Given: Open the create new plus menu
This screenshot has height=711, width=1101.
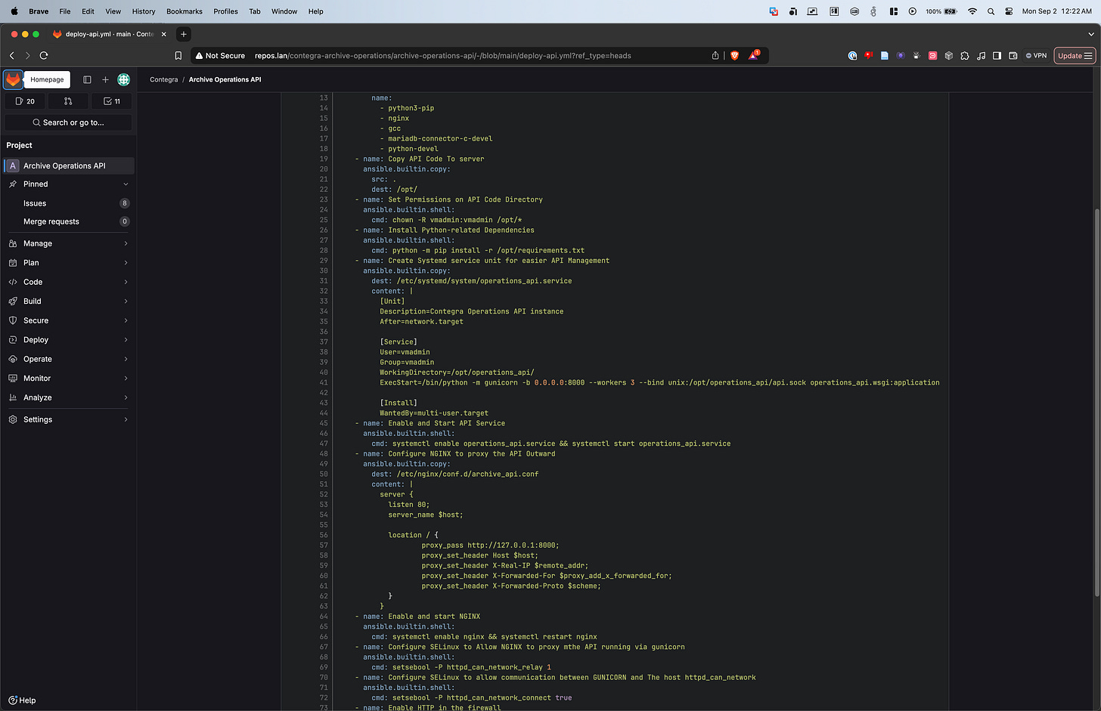Looking at the screenshot, I should 105,79.
